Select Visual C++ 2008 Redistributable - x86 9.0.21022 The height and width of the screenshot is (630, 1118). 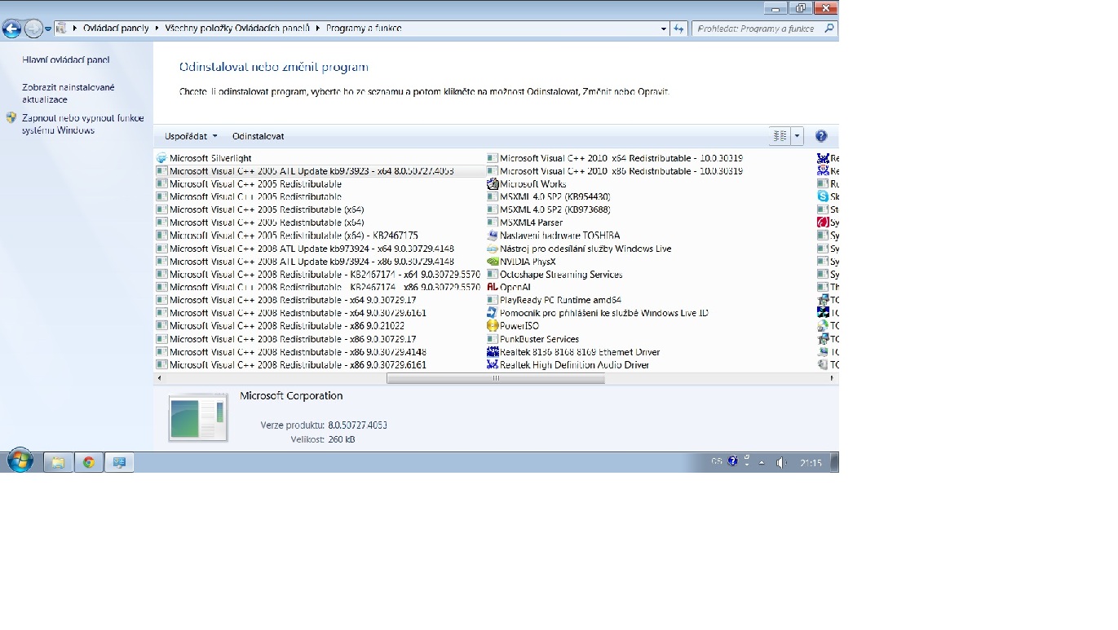click(x=280, y=326)
